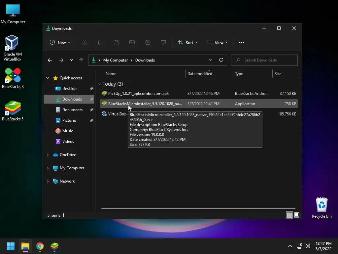Open the network tray icon
This screenshot has height=254, width=338.
[299, 246]
